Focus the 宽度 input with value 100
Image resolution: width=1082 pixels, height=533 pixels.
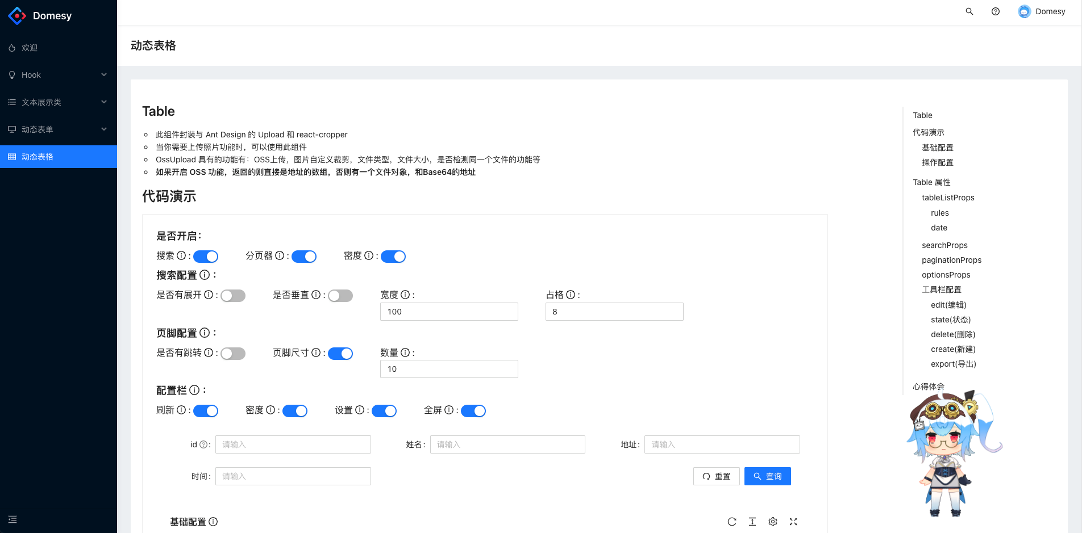pyautogui.click(x=449, y=312)
